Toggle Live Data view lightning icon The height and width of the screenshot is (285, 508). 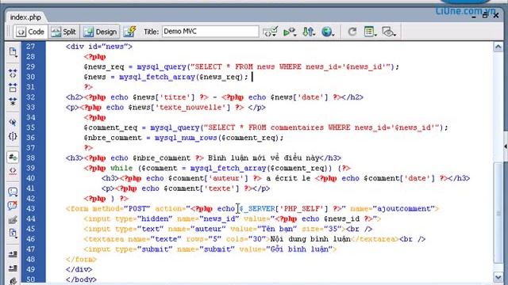[130, 32]
